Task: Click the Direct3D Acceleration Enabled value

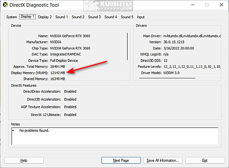Action: (70, 99)
